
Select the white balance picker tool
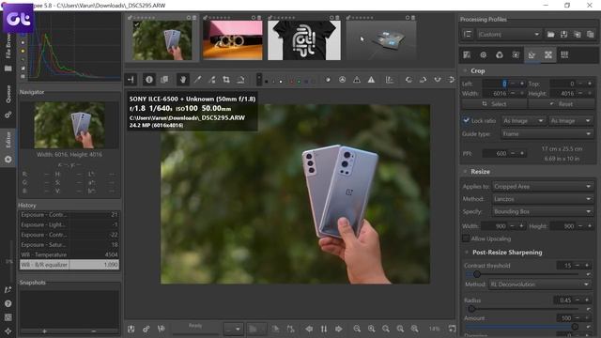pyautogui.click(x=197, y=80)
